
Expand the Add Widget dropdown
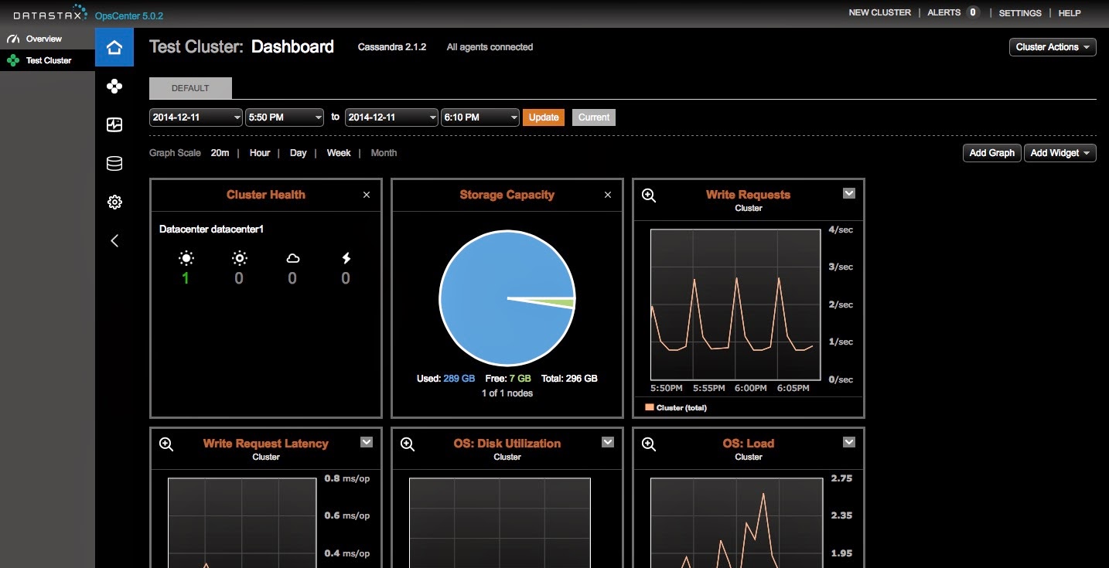pos(1060,152)
